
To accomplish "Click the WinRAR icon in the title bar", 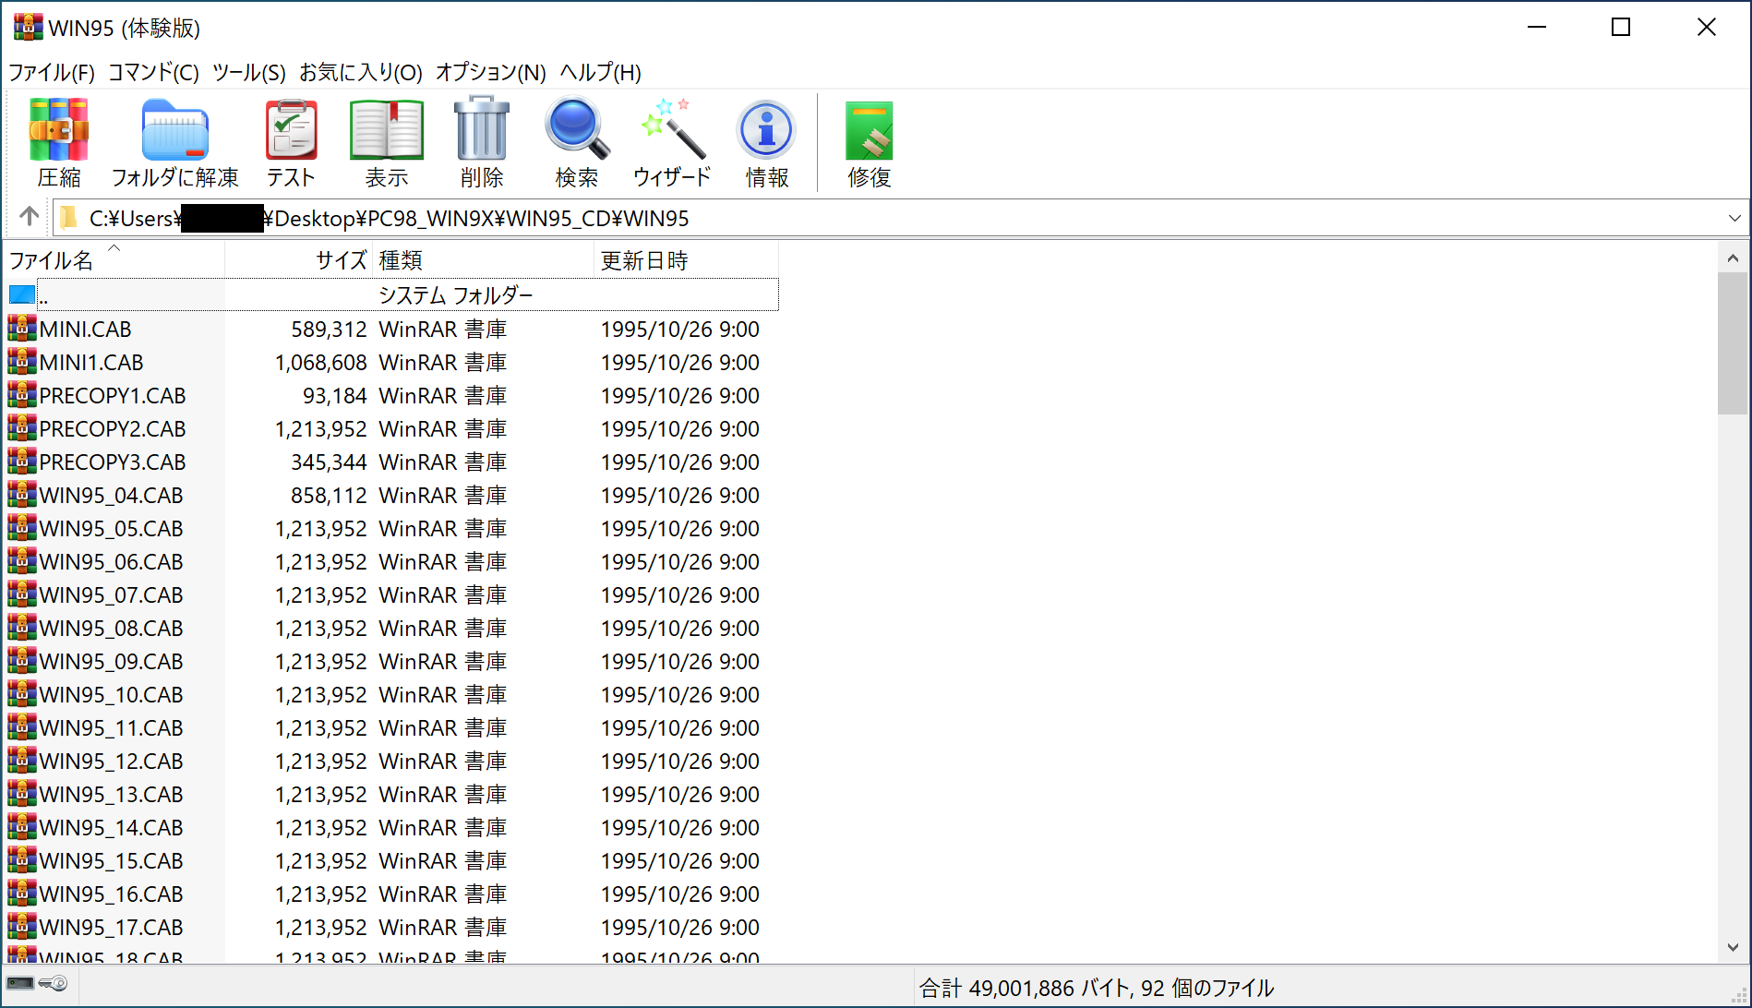I will tap(28, 27).
